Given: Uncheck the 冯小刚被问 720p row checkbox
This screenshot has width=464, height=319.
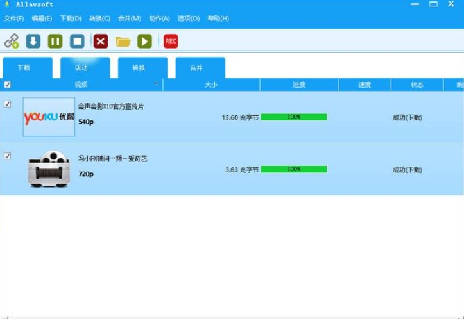Looking at the screenshot, I should (8, 156).
